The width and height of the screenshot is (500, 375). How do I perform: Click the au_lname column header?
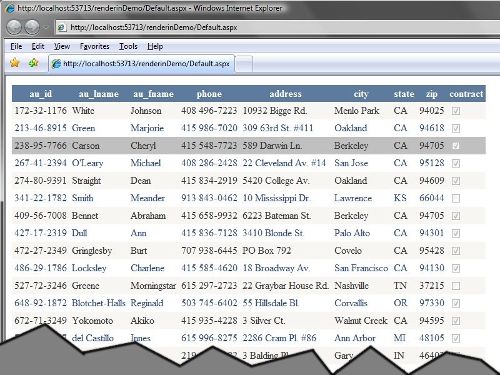point(99,94)
